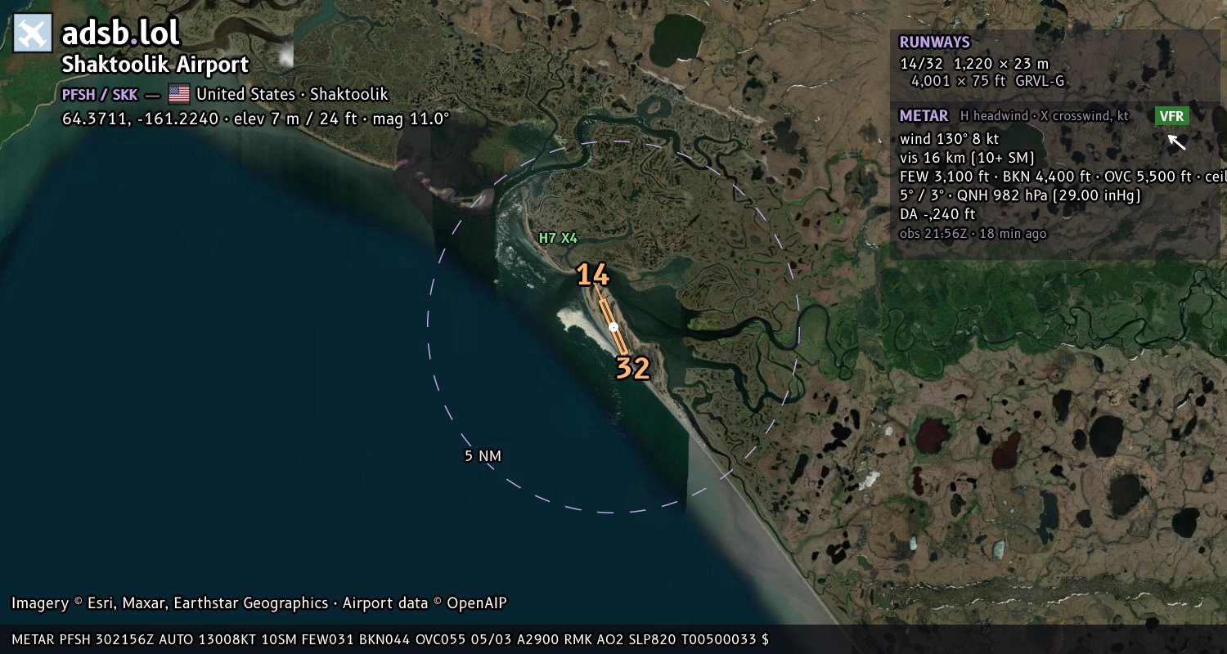Select the runway 32 label

pos(632,369)
